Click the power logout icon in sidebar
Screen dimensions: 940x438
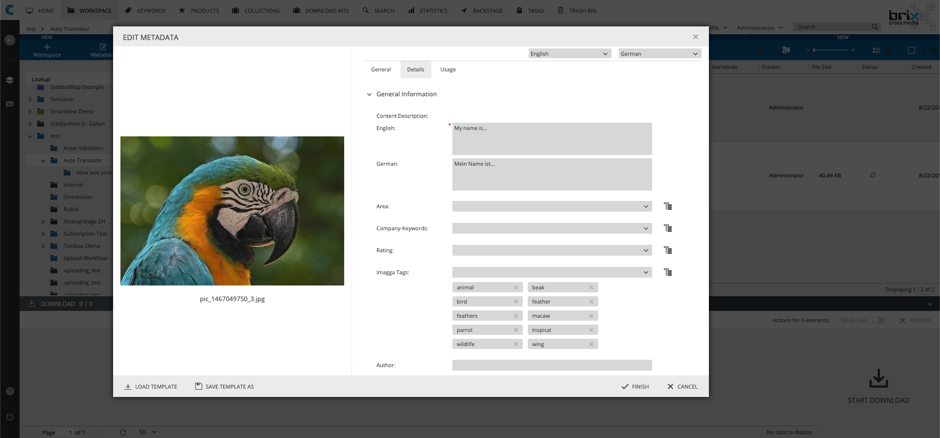(10, 417)
